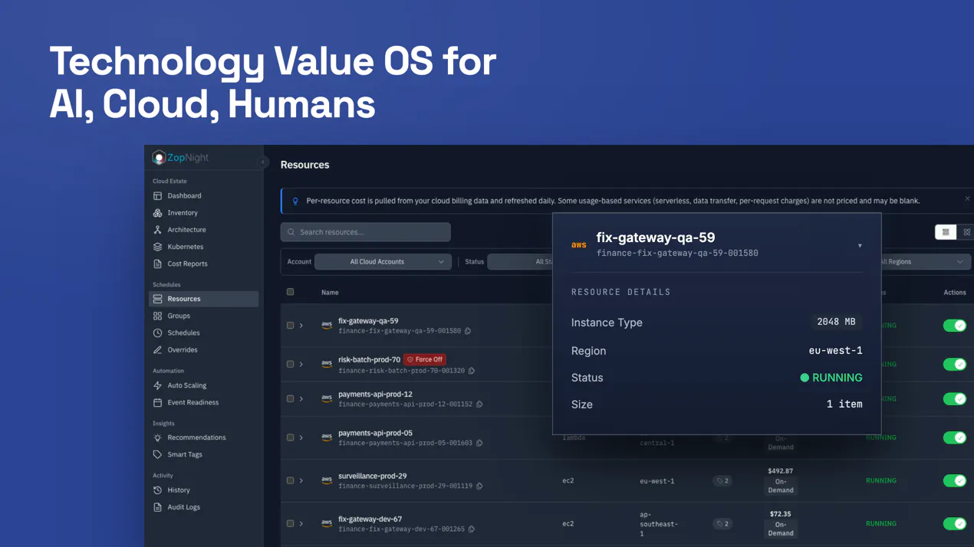Check the surveillance-prod-29 row checkbox
The height and width of the screenshot is (547, 974).
(290, 481)
